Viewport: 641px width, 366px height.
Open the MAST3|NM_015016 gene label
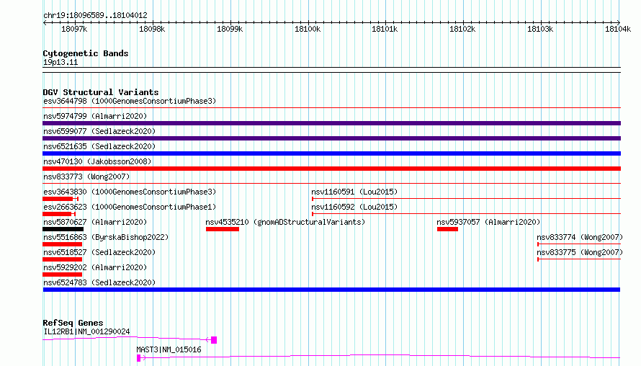[x=169, y=349]
